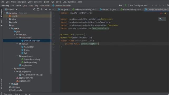Add new terminal tab with plus
169x95 pixels.
click(26, 94)
